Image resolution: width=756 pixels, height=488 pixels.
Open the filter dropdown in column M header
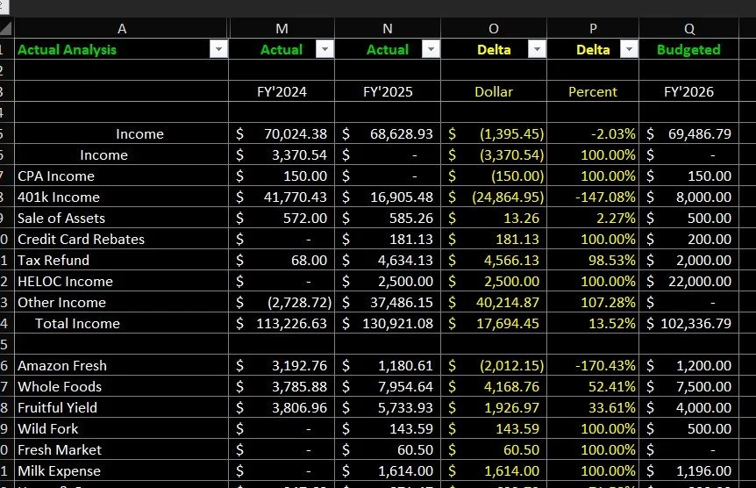pyautogui.click(x=325, y=49)
